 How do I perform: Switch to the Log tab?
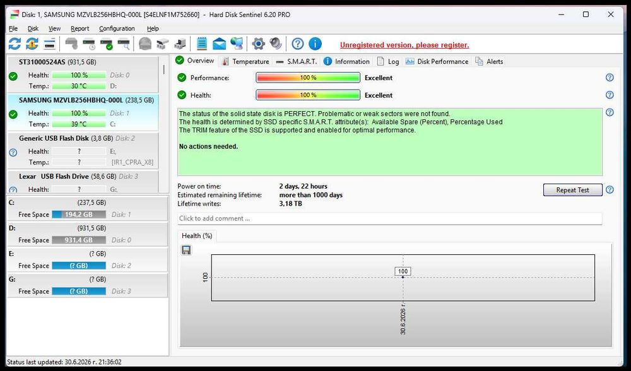[x=388, y=62]
